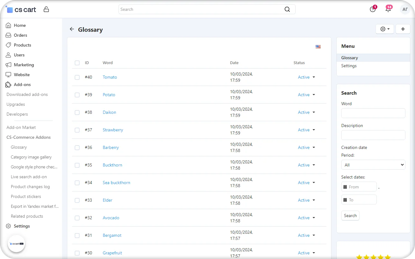This screenshot has height=259, width=415.
Task: Select the Tomato row checkbox
Action: point(77,77)
